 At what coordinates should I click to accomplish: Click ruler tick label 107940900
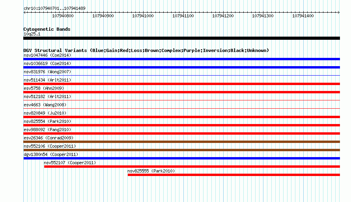tap(103, 16)
